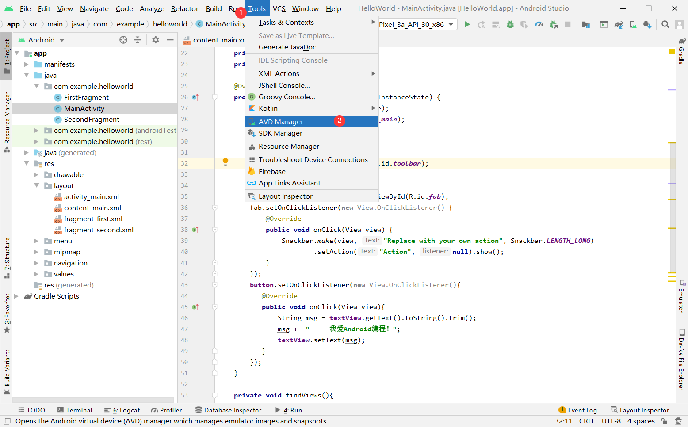Open Layout Inspector from Tools menu

tap(312, 196)
